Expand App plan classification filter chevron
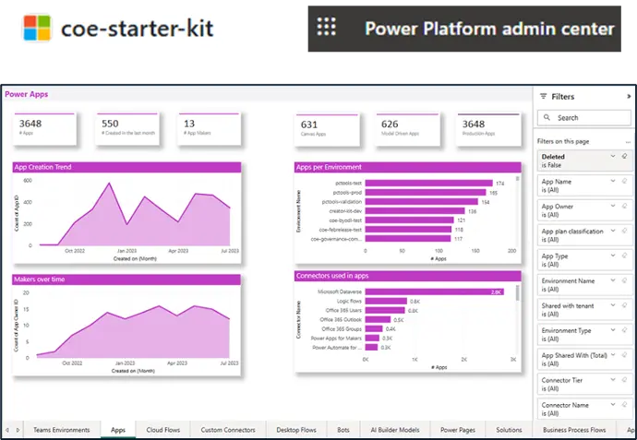The width and height of the screenshot is (637, 440). pyautogui.click(x=613, y=231)
